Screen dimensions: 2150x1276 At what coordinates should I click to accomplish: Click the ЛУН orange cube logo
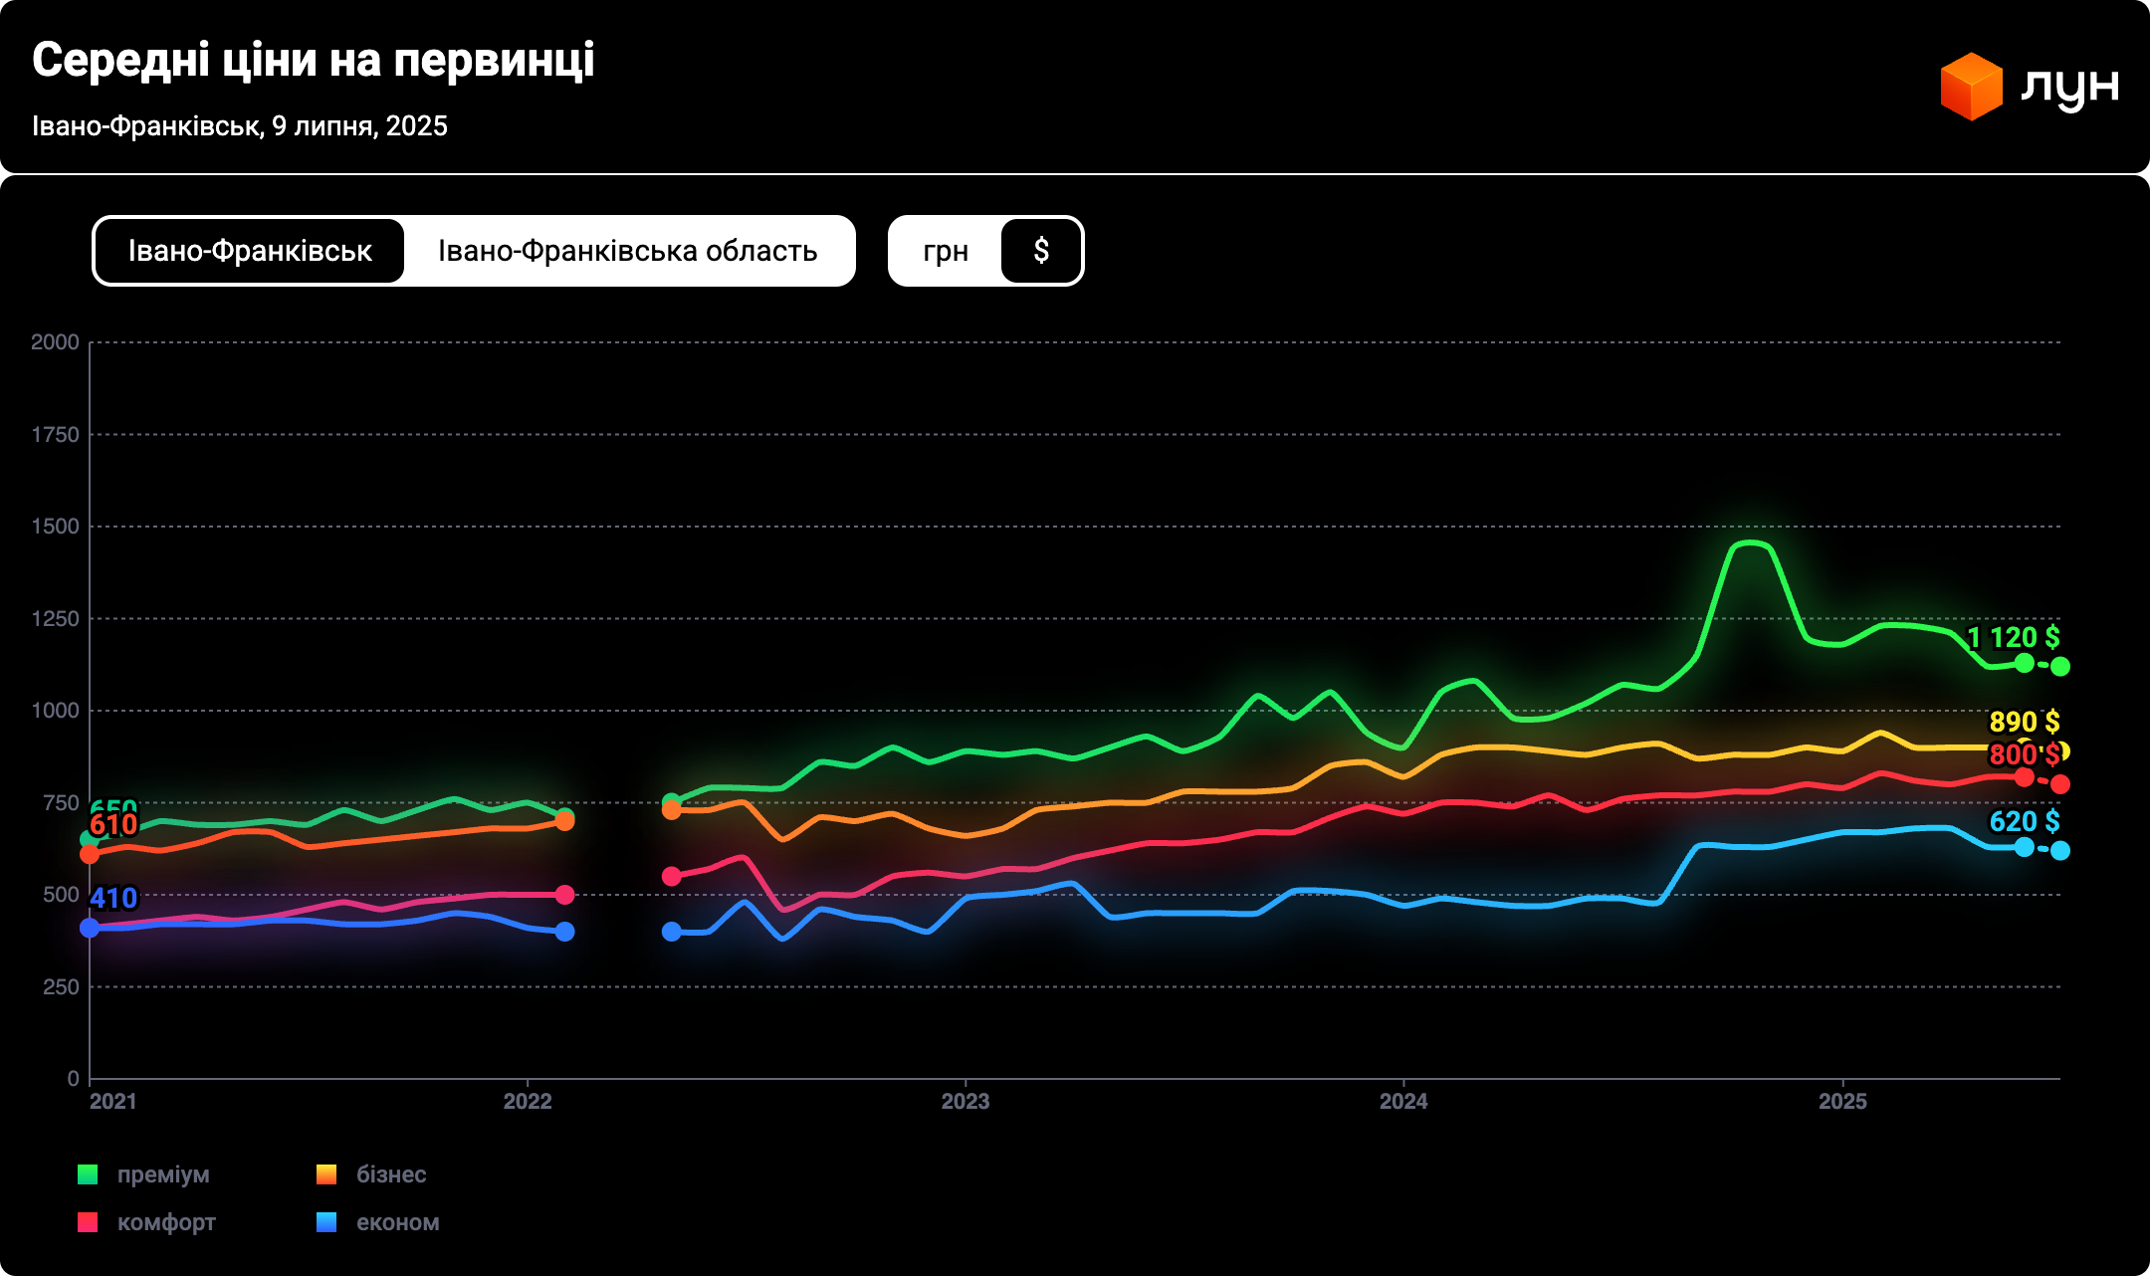1970,87
